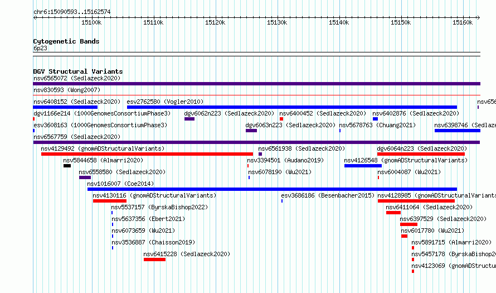Select the nsv4126548 blue bar
Image resolution: width=496 pixels, height=293 pixels.
[x=363, y=166]
